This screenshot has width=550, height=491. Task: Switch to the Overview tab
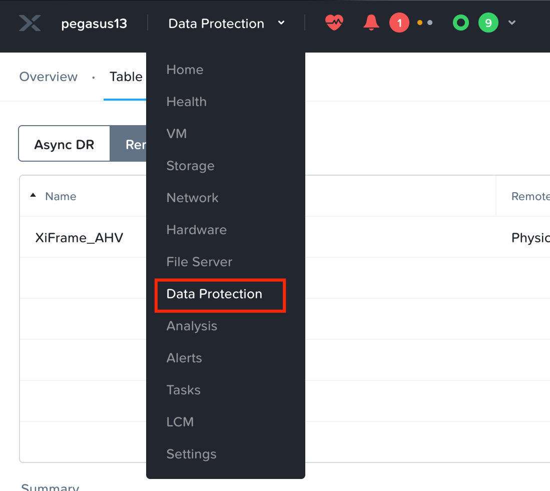pyautogui.click(x=49, y=77)
